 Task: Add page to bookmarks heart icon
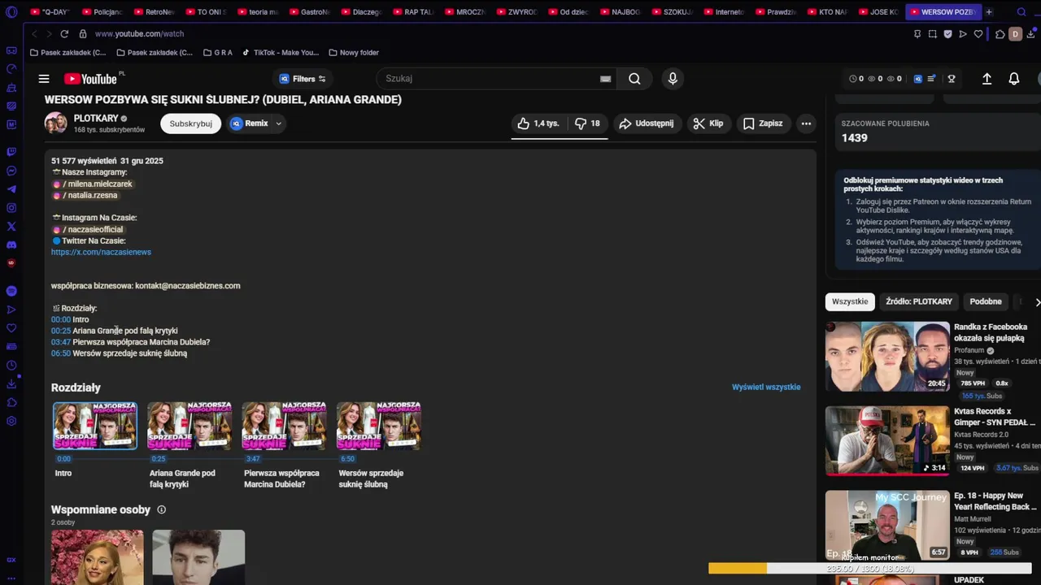point(978,34)
